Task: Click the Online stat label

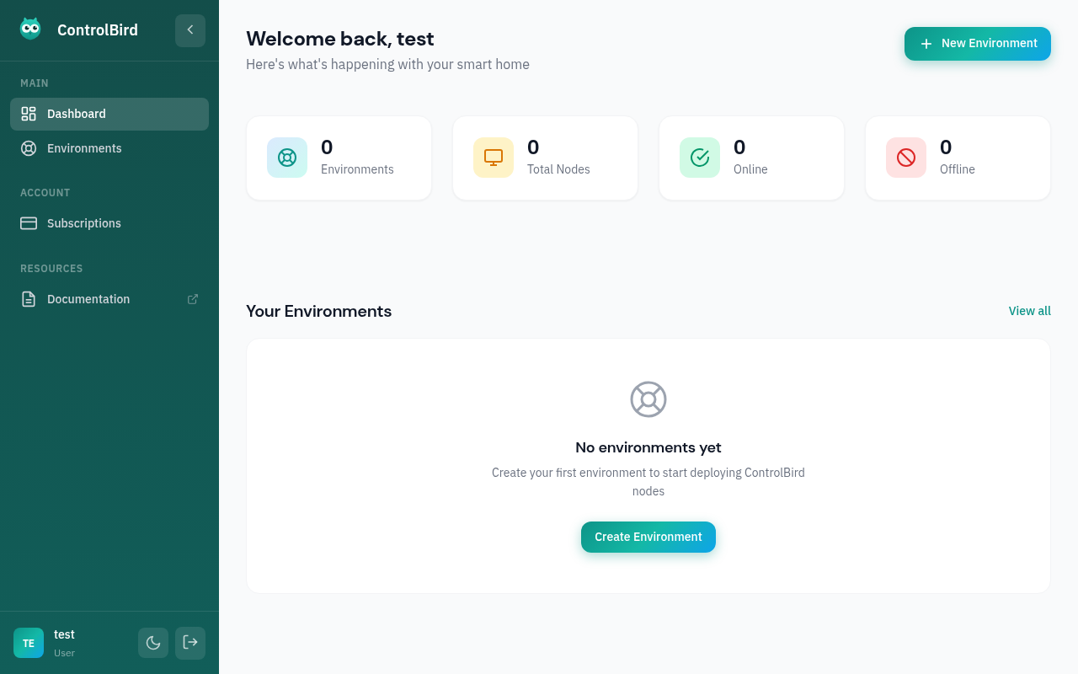Action: click(x=750, y=169)
